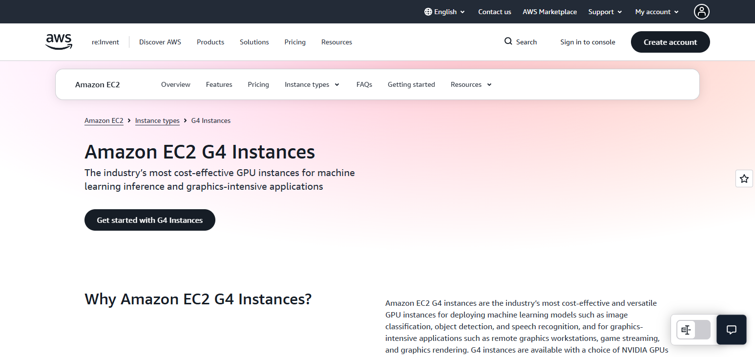Go to the Getting started tab
Viewport: 755px width, 357px height.
tap(411, 84)
